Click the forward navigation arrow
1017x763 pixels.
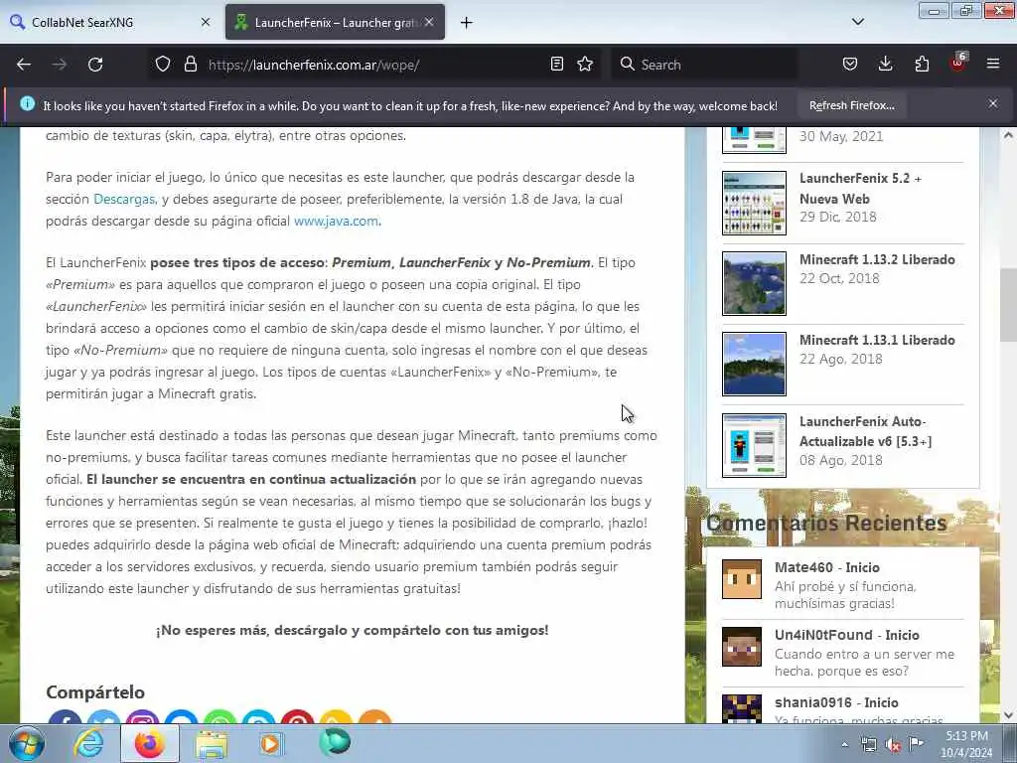pos(59,65)
